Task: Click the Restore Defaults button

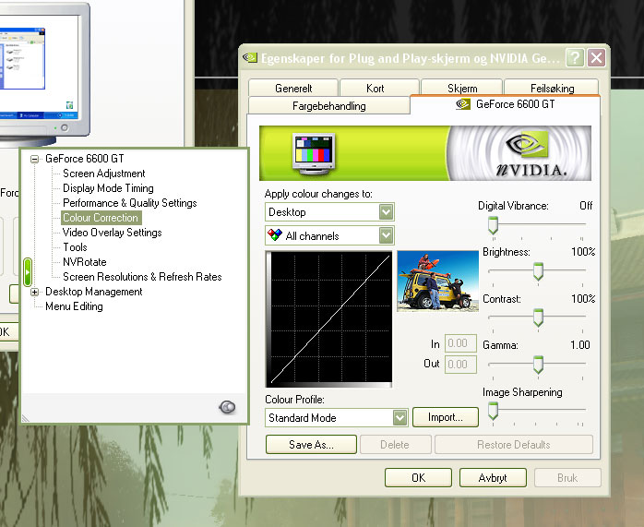Action: point(513,445)
